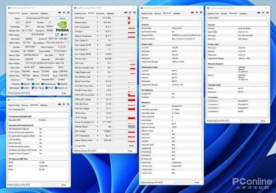Viewport: 276px width, 193px height.
Task: Toggle the UEFI checkbox
Action: [x=62, y=35]
